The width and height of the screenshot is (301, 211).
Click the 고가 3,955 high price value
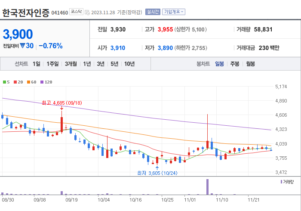165,29
